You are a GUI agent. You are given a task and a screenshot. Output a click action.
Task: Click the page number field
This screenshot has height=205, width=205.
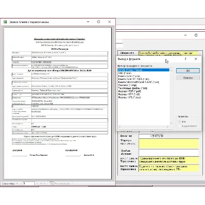coord(29,183)
